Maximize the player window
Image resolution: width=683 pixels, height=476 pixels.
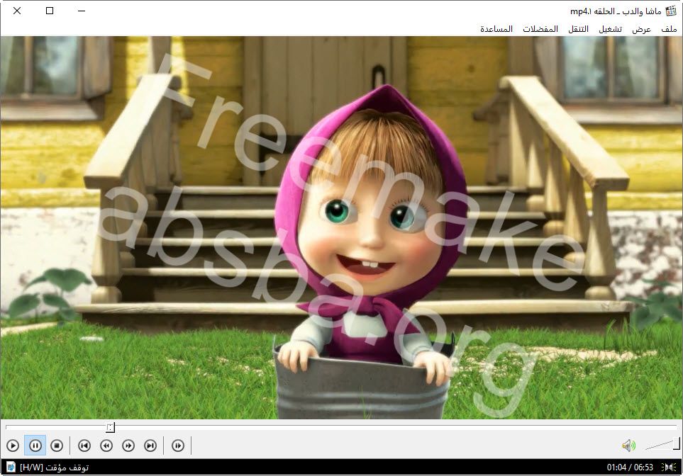[x=50, y=11]
